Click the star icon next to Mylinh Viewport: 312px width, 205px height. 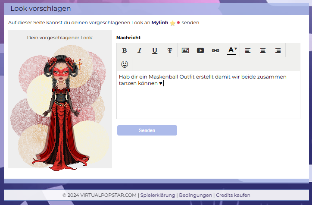click(x=172, y=23)
